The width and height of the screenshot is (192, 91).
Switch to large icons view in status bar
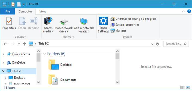pyautogui.click(x=188, y=87)
